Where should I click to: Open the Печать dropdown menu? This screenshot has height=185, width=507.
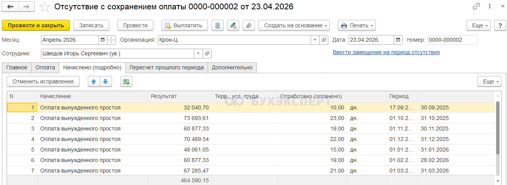[357, 25]
